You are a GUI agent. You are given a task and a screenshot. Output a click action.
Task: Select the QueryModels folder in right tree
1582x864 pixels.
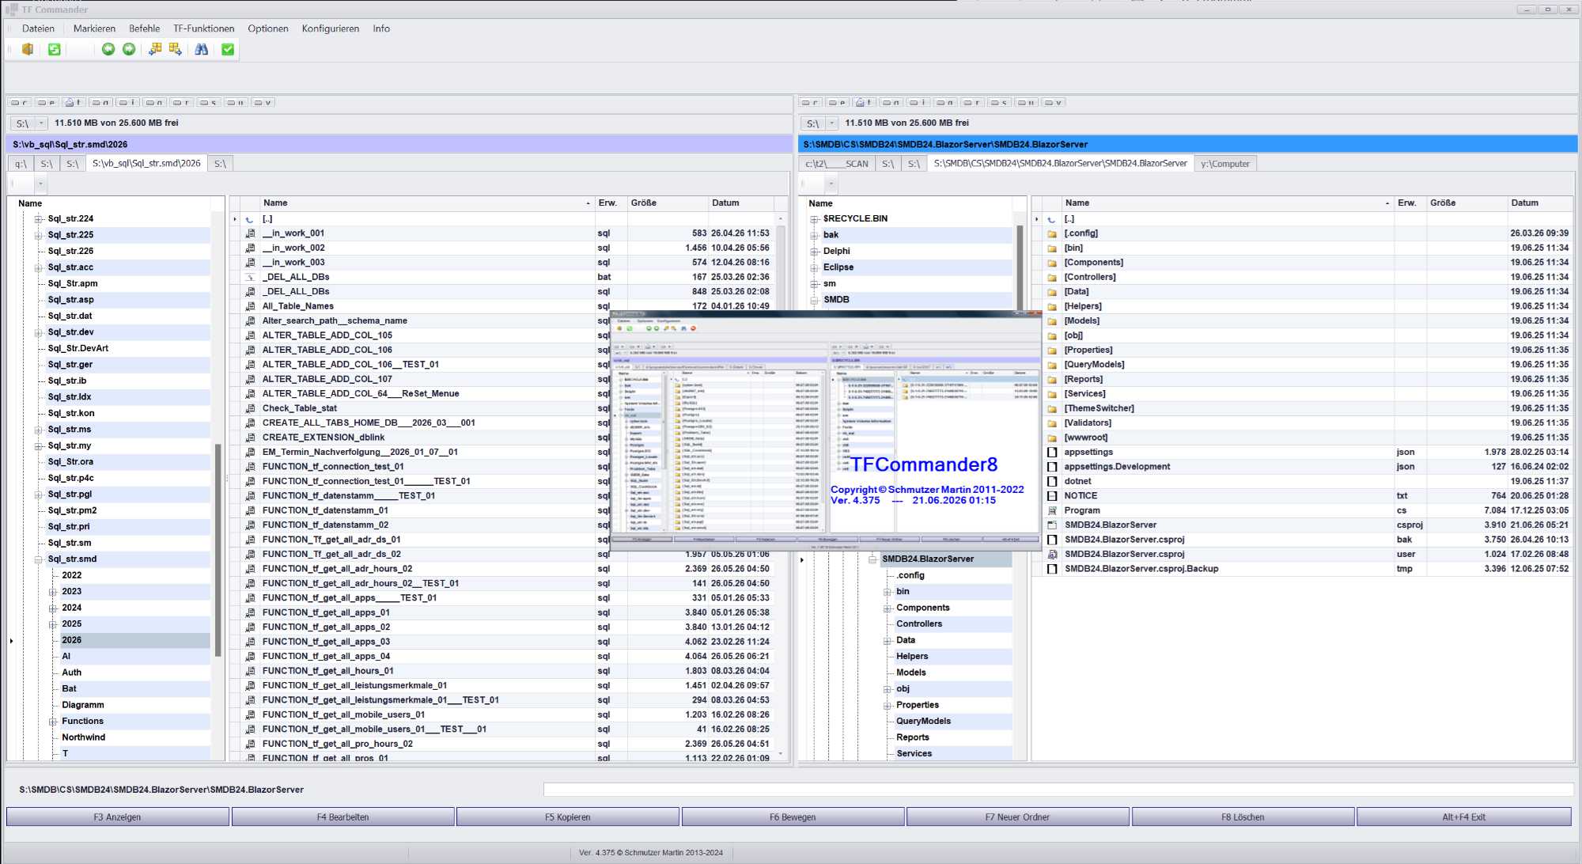[x=923, y=722]
